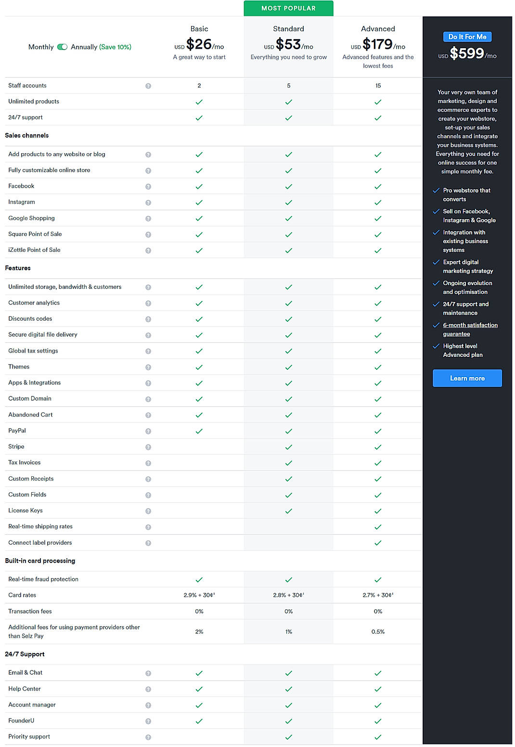This screenshot has width=515, height=747.
Task: Click the MOST POPULAR badge above Standard
Action: pyautogui.click(x=288, y=8)
